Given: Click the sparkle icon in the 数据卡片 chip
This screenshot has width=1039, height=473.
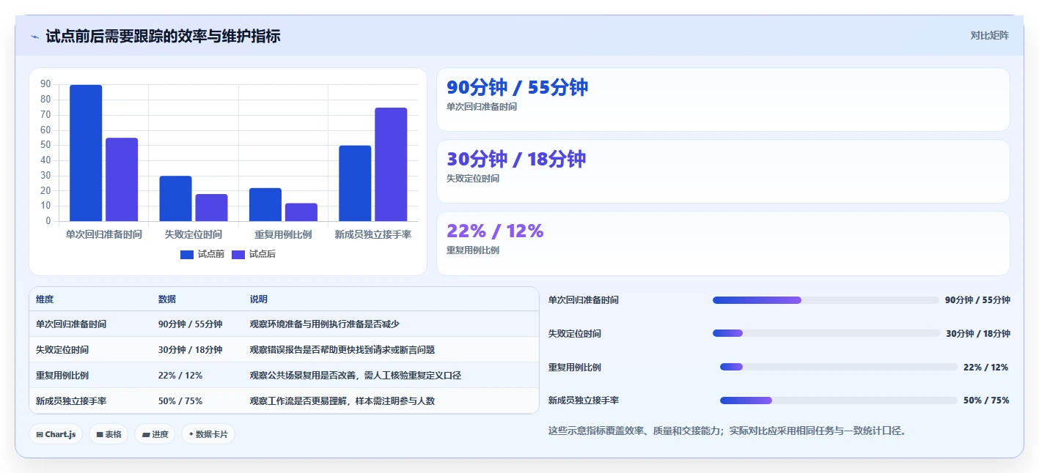Looking at the screenshot, I should pos(191,434).
